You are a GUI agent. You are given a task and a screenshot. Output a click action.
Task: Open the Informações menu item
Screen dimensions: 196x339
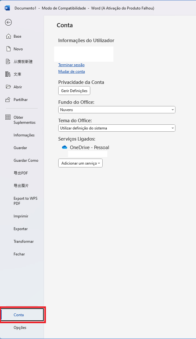[x=24, y=135]
